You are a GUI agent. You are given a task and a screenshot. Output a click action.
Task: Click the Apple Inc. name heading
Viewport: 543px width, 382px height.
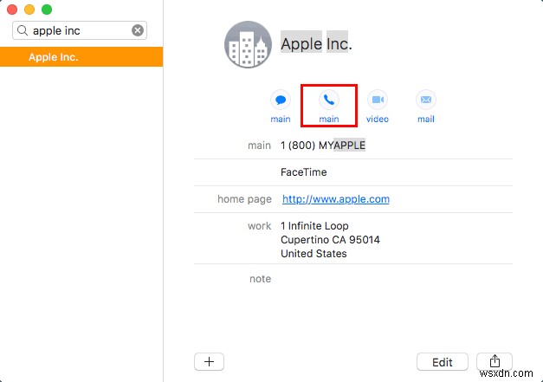[x=316, y=43]
